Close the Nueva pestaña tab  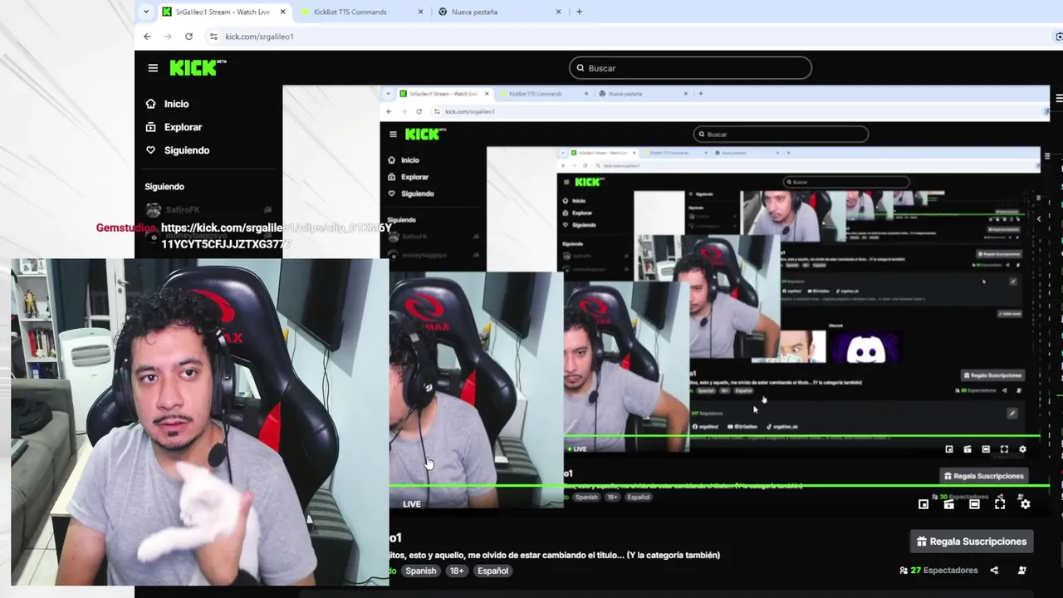click(x=558, y=12)
